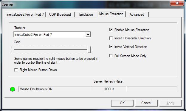Click the 1000Hz refresh rate field
186x111 pixels.
coord(109,89)
